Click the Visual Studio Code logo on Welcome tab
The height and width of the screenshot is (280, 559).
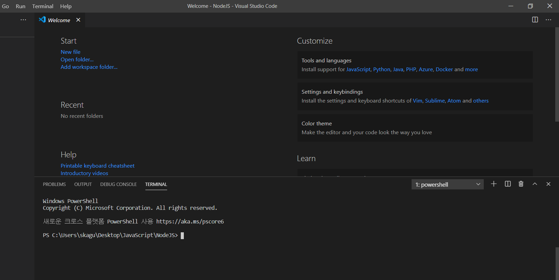[42, 19]
